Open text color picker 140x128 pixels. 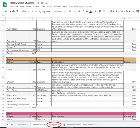pos(91,11)
